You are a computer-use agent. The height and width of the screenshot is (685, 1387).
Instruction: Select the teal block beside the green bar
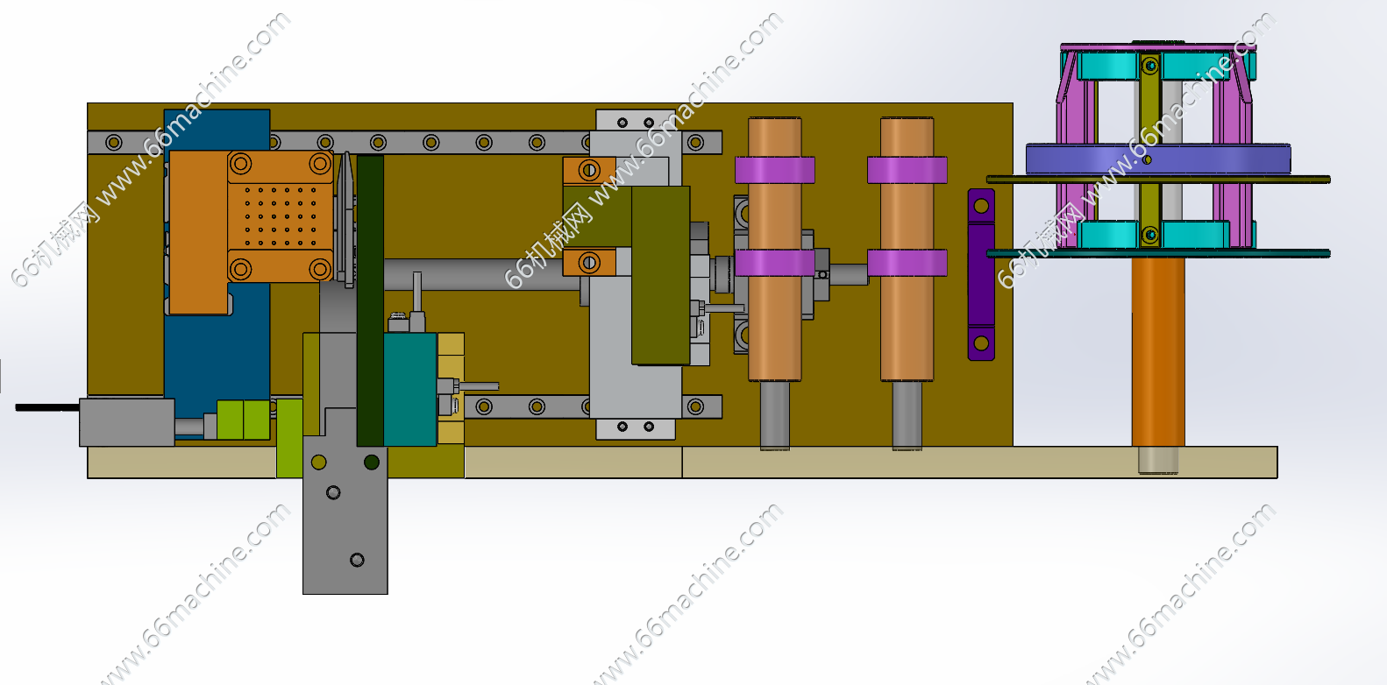pyautogui.click(x=409, y=390)
